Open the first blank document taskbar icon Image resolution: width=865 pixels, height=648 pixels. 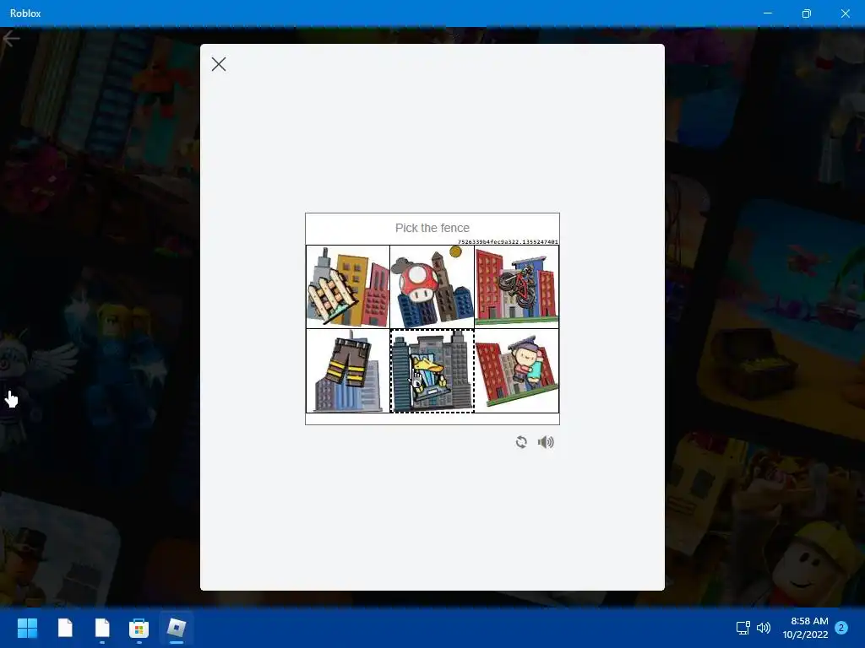pos(65,628)
